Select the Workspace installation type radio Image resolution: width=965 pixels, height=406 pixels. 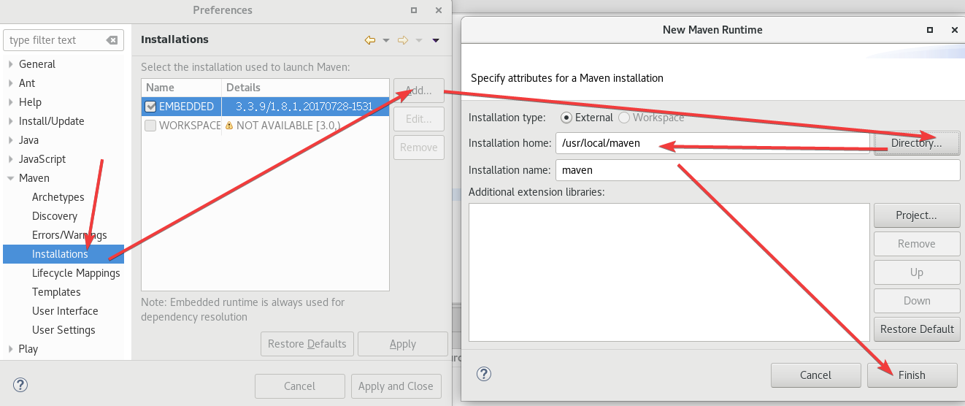(624, 118)
